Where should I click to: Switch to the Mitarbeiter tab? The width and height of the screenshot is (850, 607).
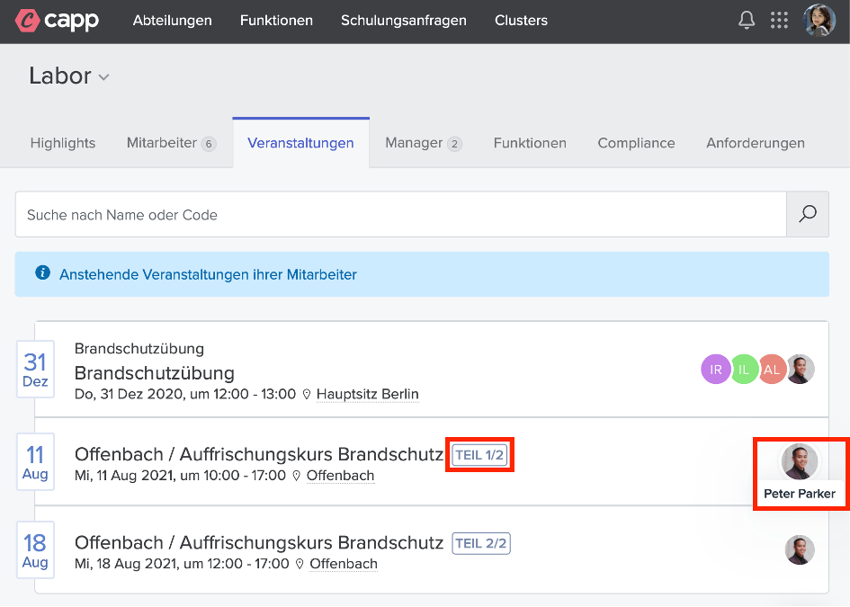tap(171, 143)
